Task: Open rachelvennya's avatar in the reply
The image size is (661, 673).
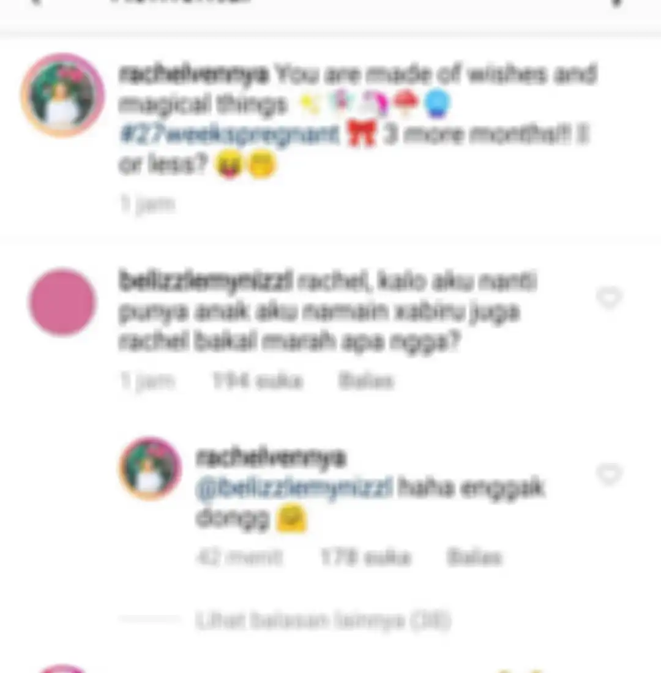Action: coord(150,468)
